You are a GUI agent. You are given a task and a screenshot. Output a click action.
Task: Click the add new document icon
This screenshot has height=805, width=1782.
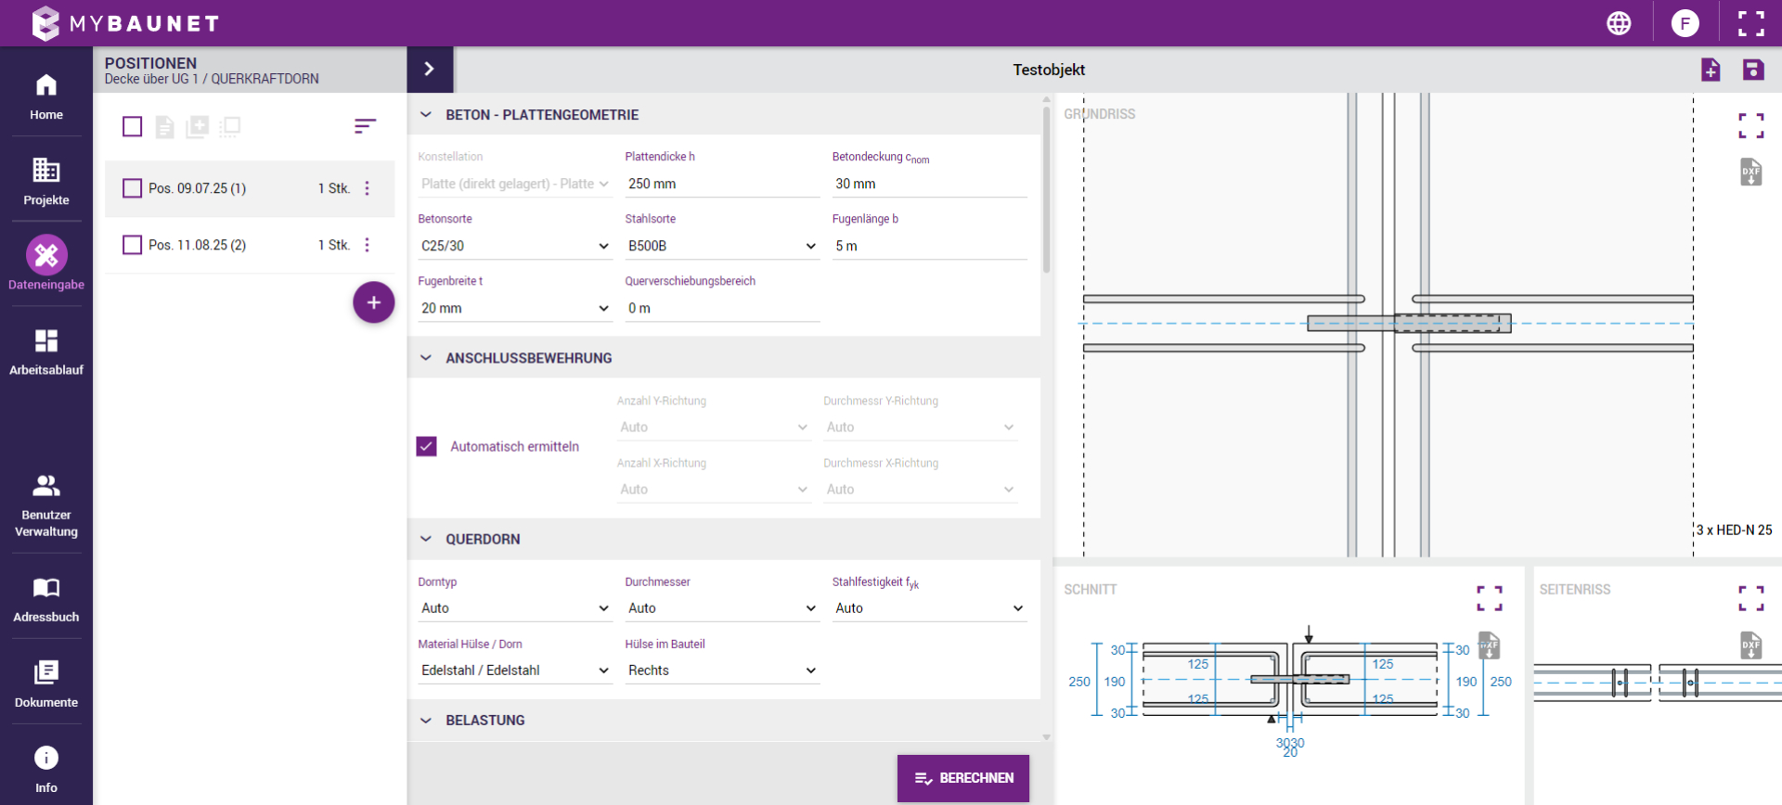pyautogui.click(x=1710, y=70)
